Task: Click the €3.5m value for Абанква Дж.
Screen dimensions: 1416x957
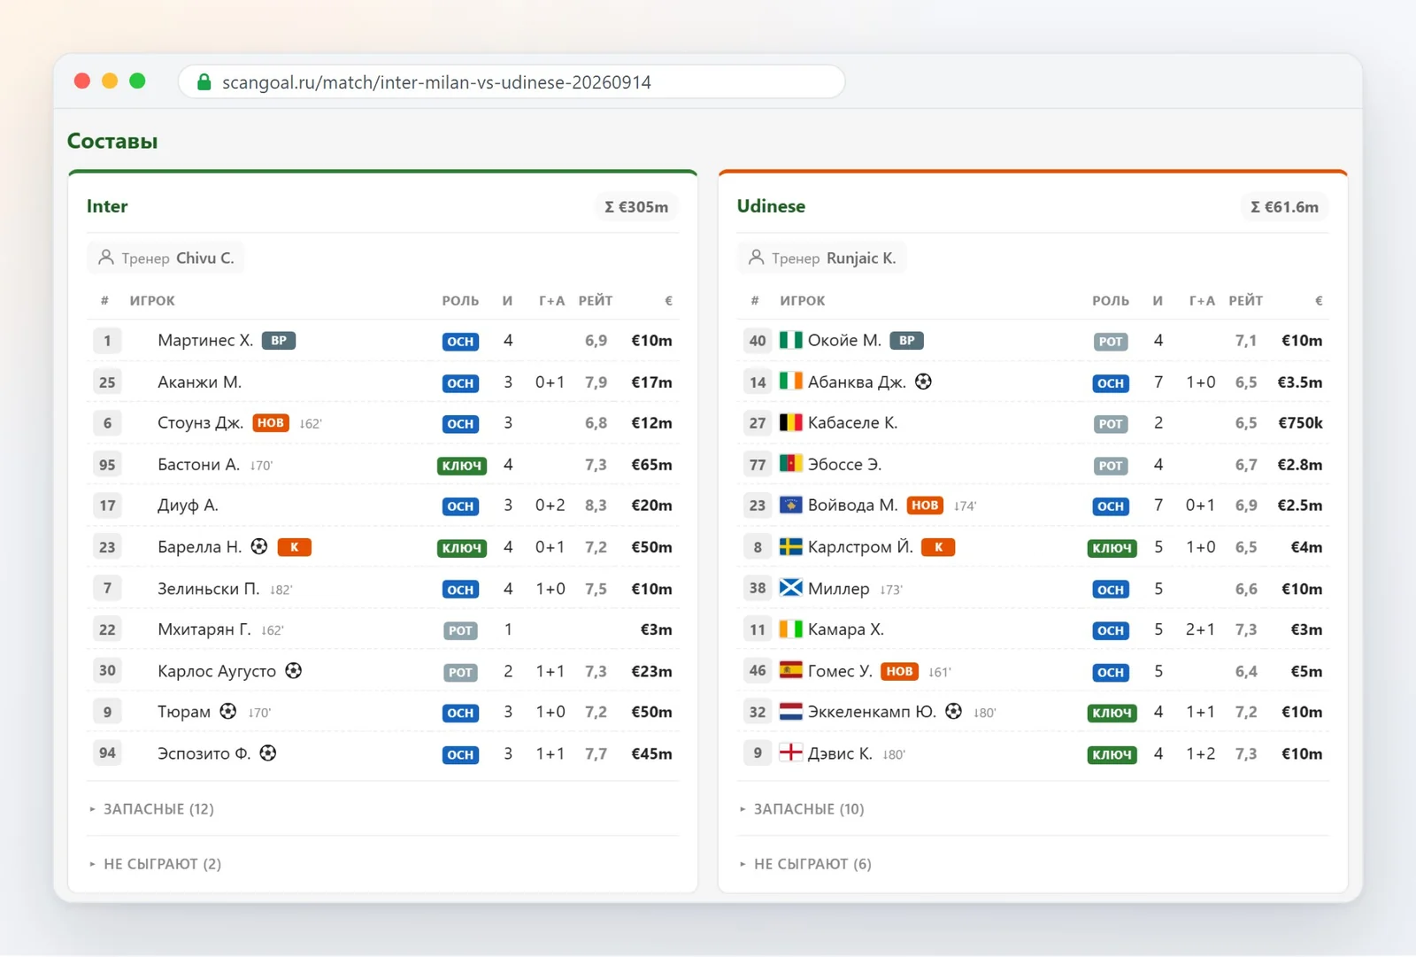Action: pyautogui.click(x=1300, y=382)
